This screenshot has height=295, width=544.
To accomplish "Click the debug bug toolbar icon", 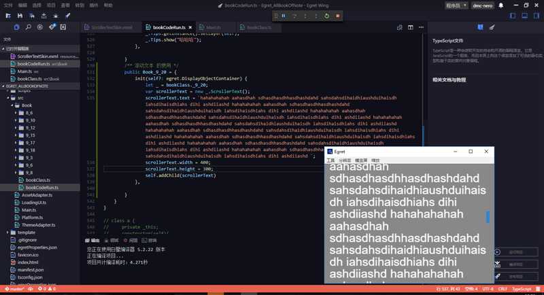I will (56, 16).
